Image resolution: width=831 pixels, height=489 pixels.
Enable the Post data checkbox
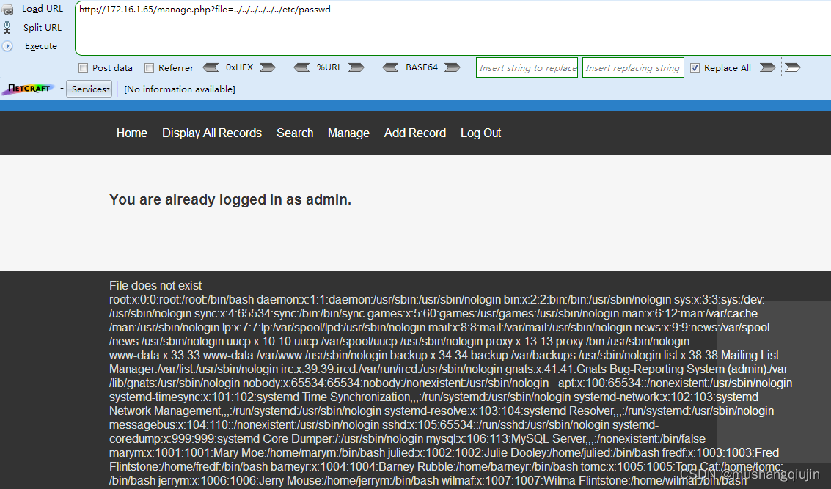pyautogui.click(x=83, y=67)
